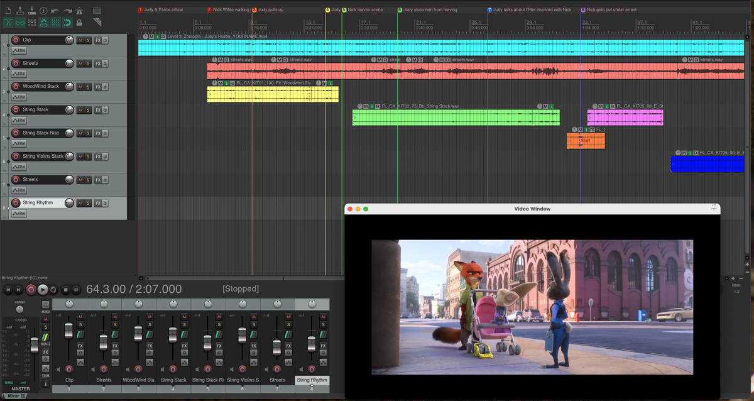Image resolution: width=754 pixels, height=401 pixels.
Task: Click the master pan center knob
Action: (x=20, y=309)
